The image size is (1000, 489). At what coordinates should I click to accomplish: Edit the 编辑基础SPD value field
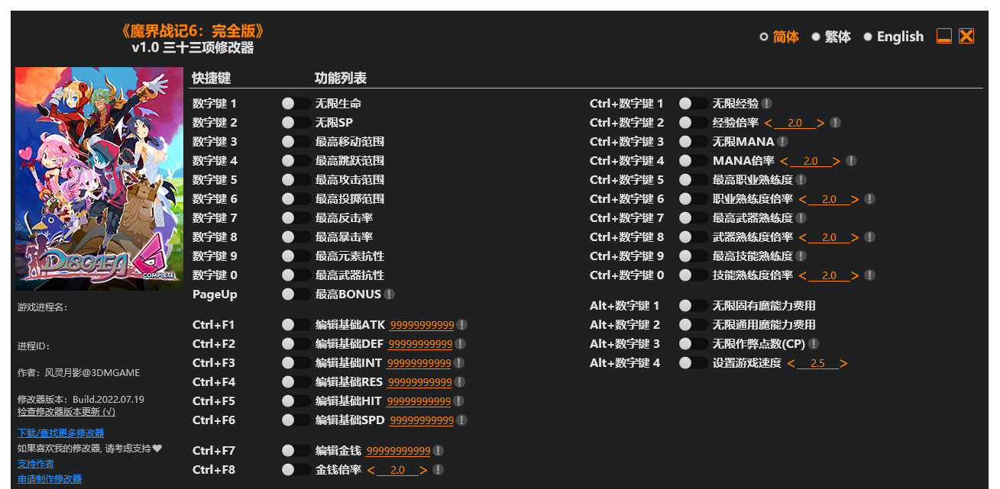[422, 420]
